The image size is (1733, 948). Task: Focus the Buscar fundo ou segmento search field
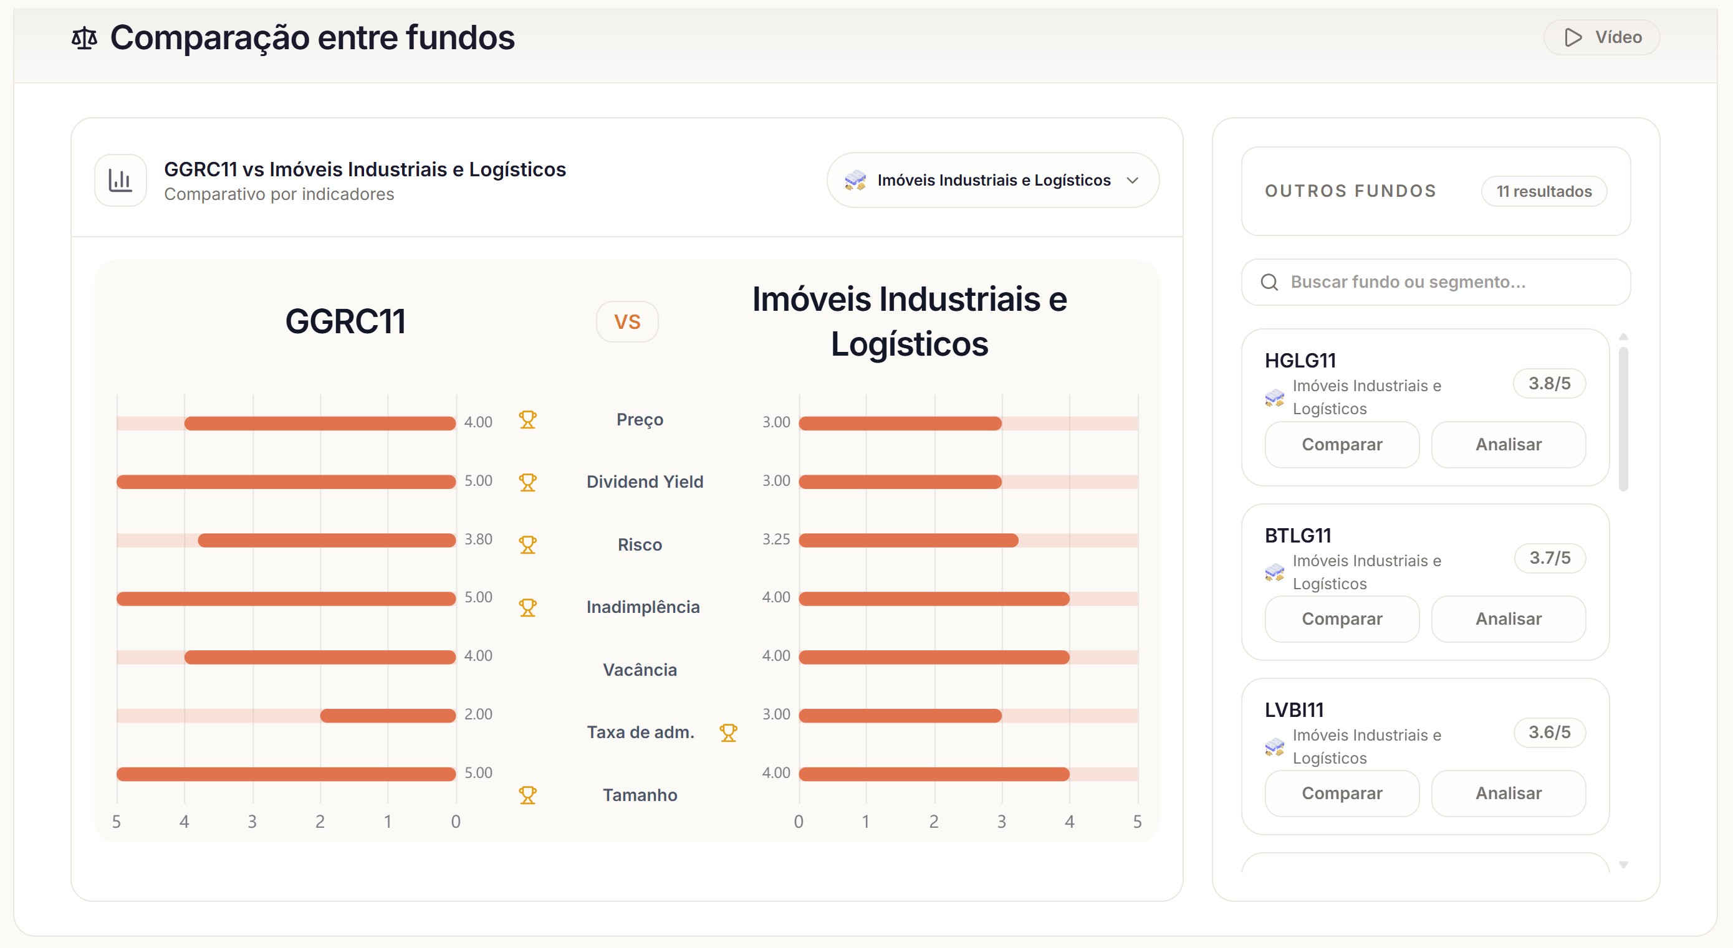pyautogui.click(x=1436, y=282)
